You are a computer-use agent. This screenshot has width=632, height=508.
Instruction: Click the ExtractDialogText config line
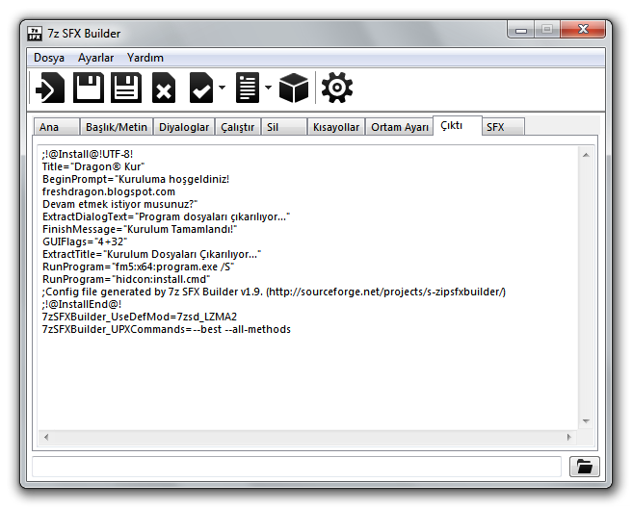[x=166, y=216]
